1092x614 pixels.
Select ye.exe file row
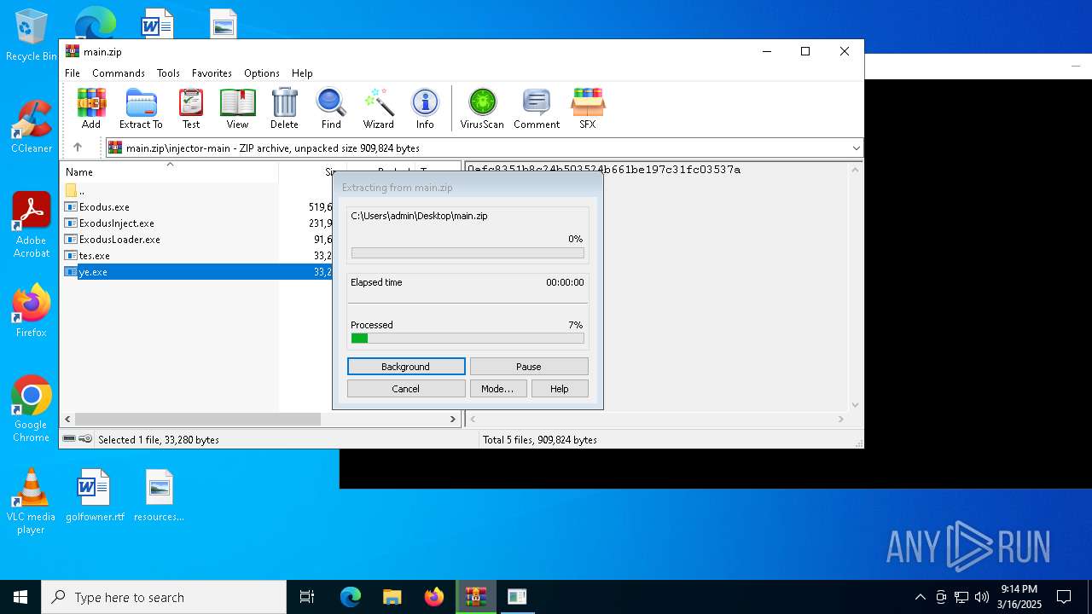pos(198,272)
